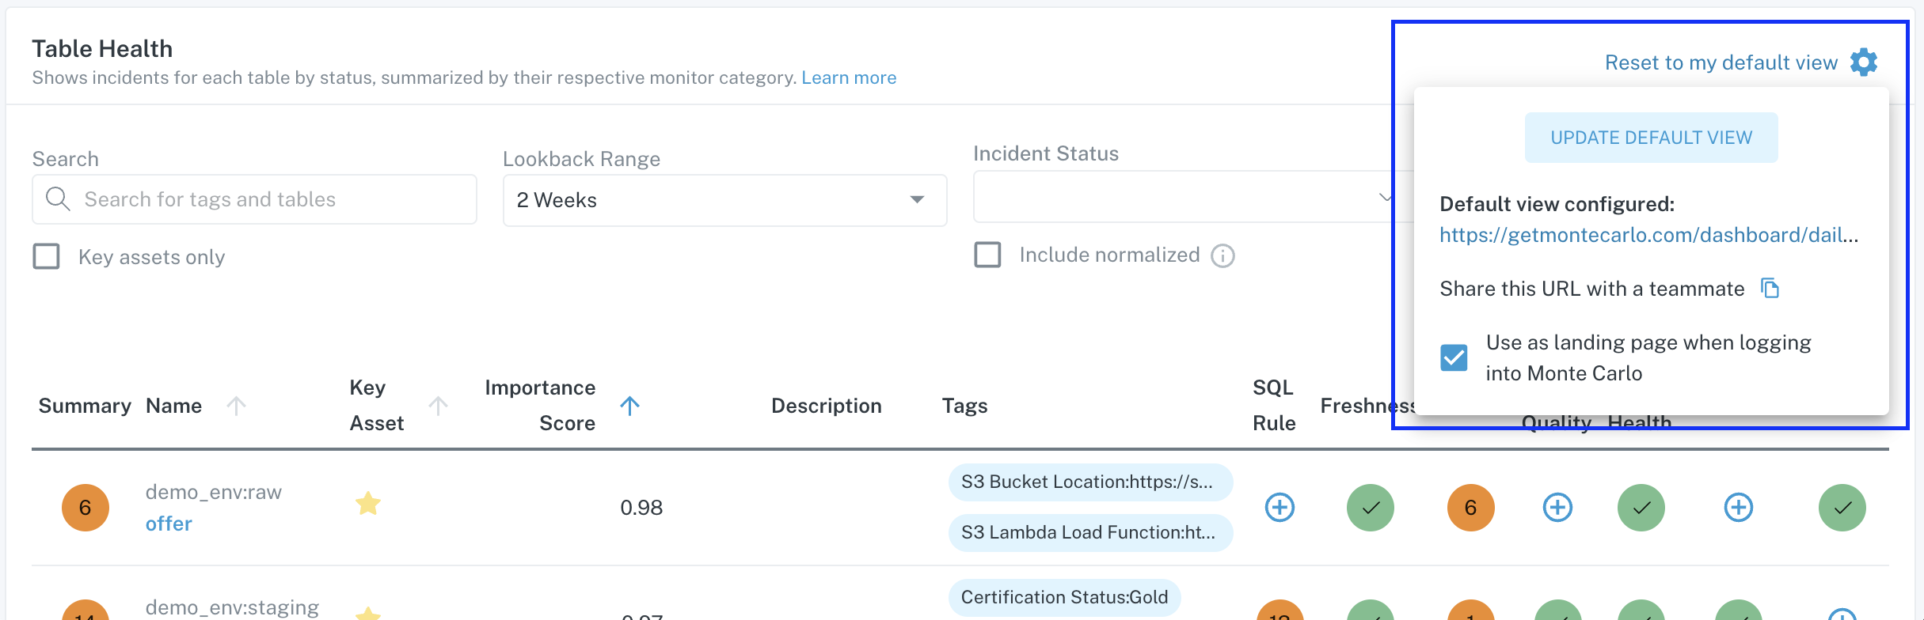Viewport: 1924px width, 620px height.
Task: Open the orange 6 summary badge
Action: [86, 507]
